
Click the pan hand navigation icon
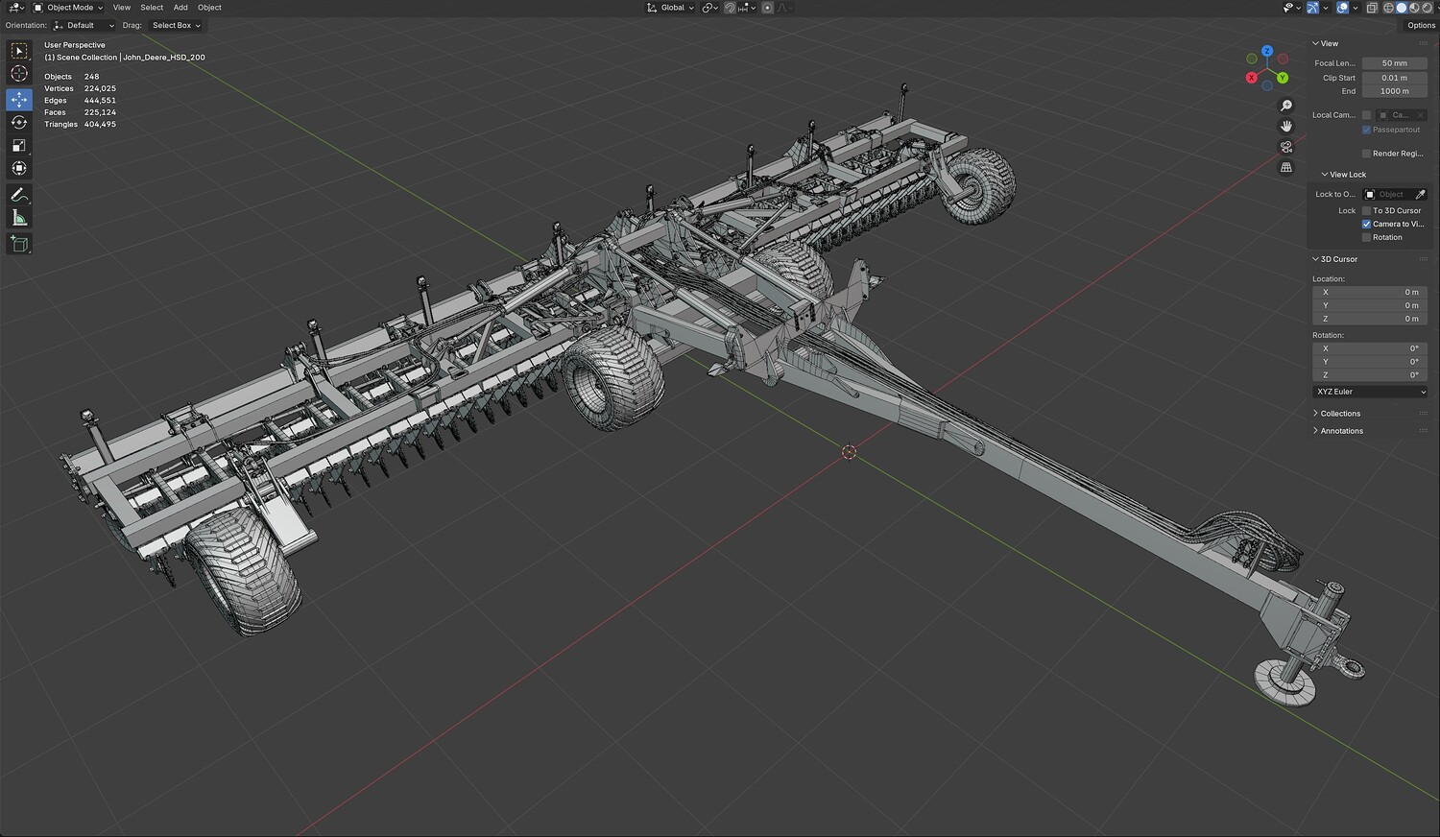pos(1286,126)
